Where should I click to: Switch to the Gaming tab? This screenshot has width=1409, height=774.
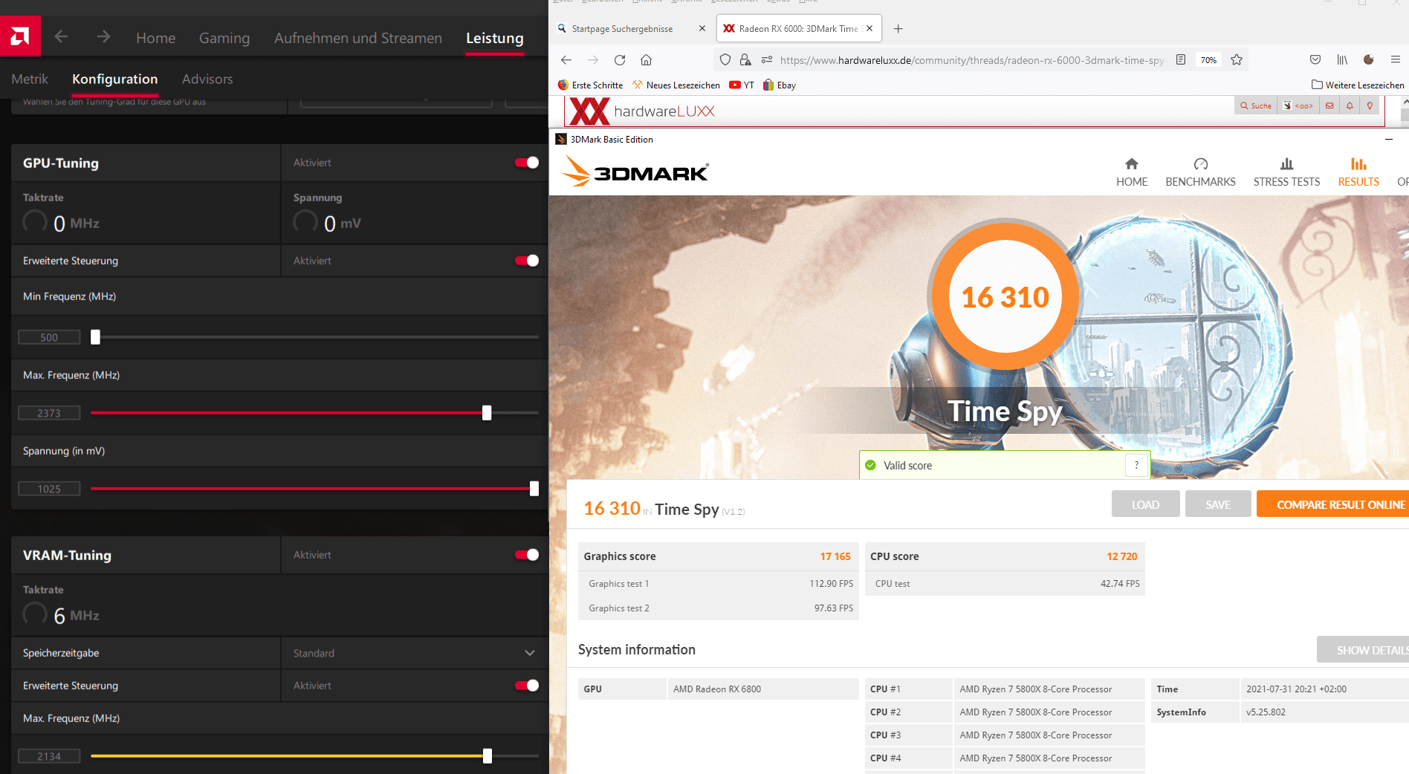coord(224,38)
